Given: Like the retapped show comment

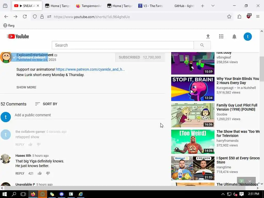Looking at the screenshot, I should coord(30,144).
